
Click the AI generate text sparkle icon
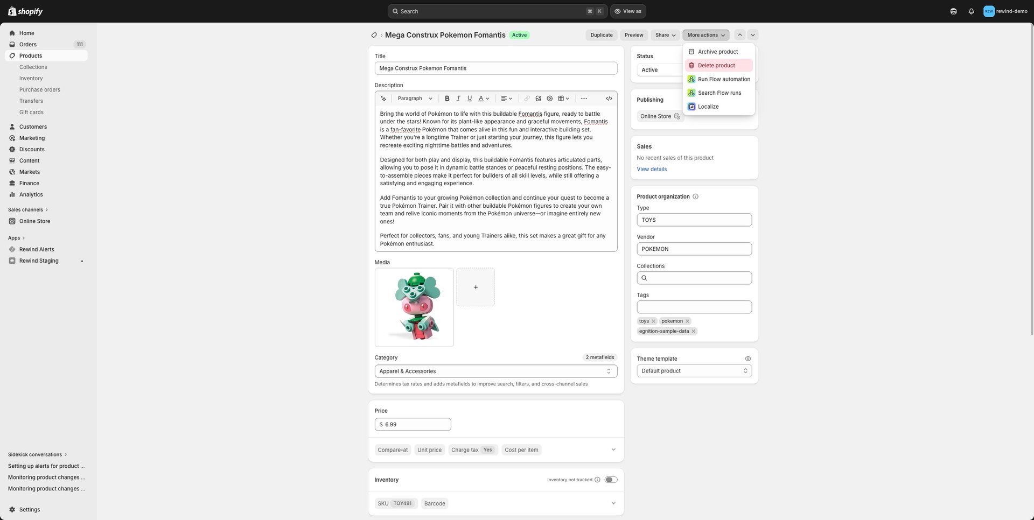[383, 99]
